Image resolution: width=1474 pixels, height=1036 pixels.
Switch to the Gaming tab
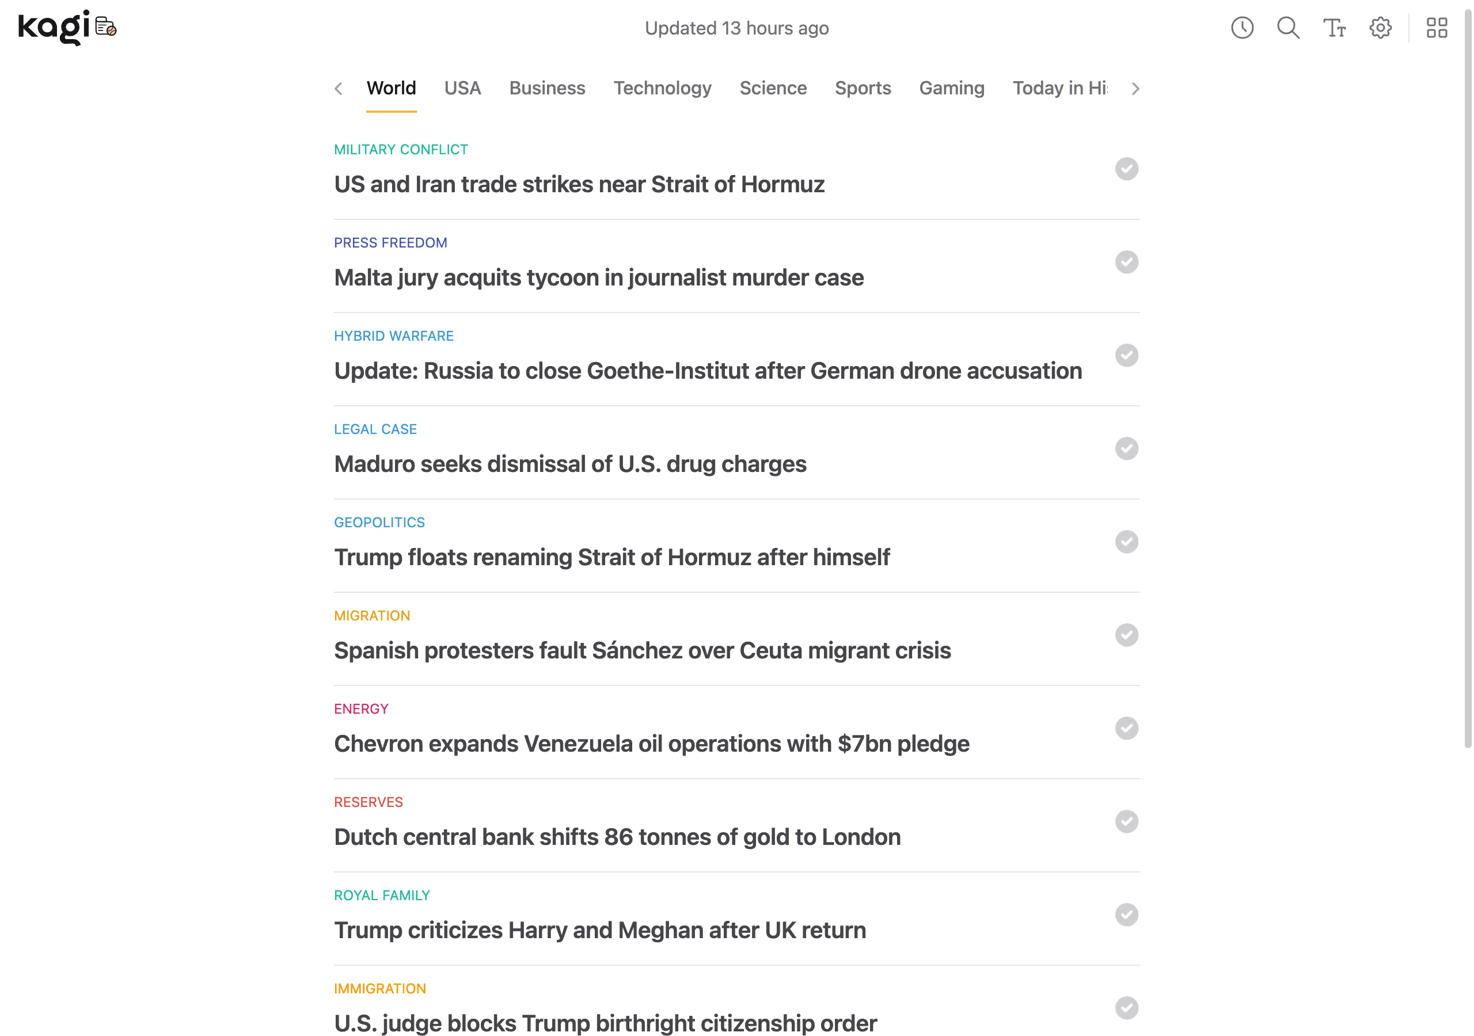(951, 88)
